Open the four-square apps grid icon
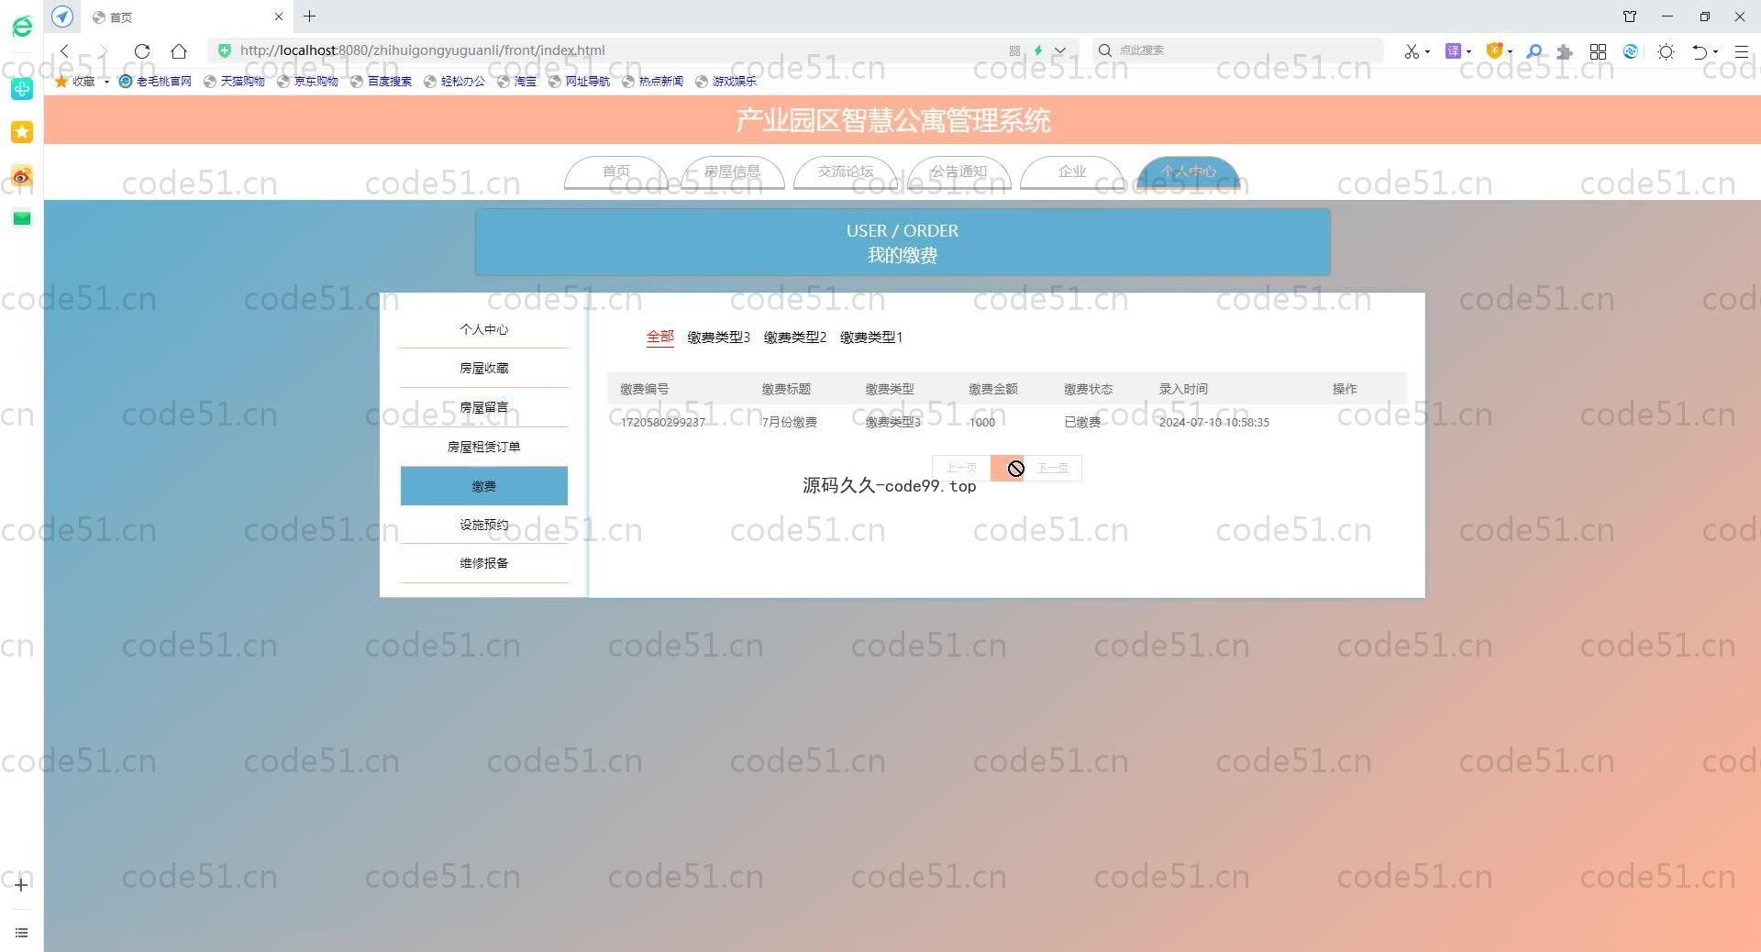The image size is (1761, 952). [1598, 51]
